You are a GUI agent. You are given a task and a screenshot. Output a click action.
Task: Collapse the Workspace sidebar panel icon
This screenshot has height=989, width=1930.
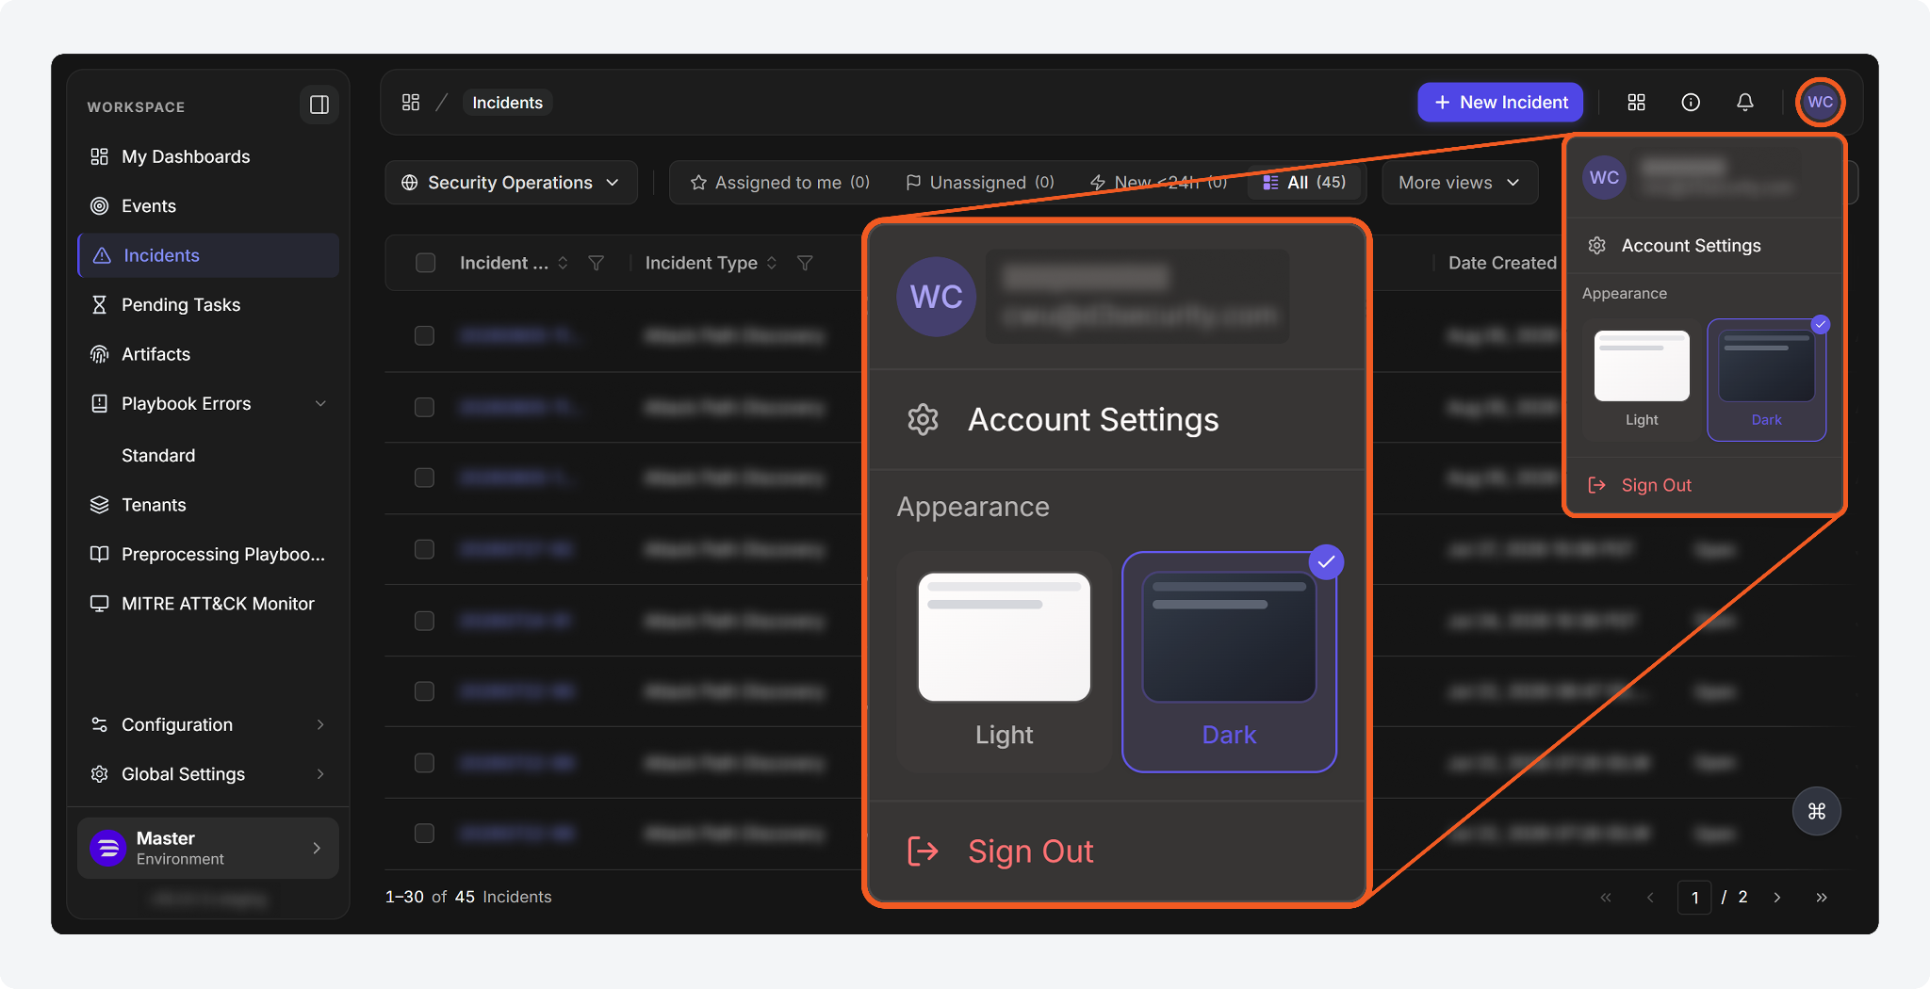[319, 105]
